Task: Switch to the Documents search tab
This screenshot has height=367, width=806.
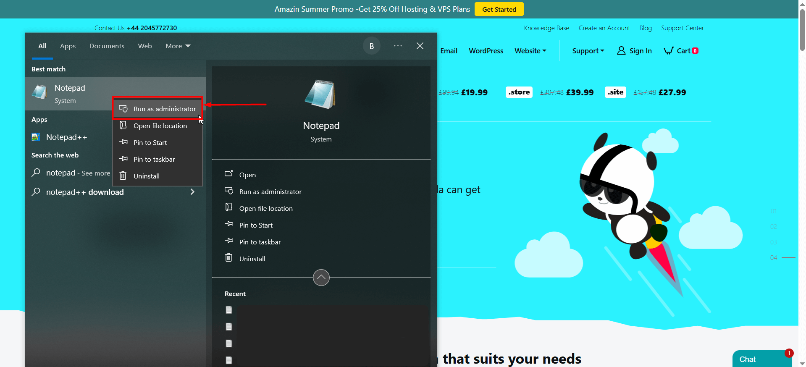Action: pyautogui.click(x=107, y=46)
